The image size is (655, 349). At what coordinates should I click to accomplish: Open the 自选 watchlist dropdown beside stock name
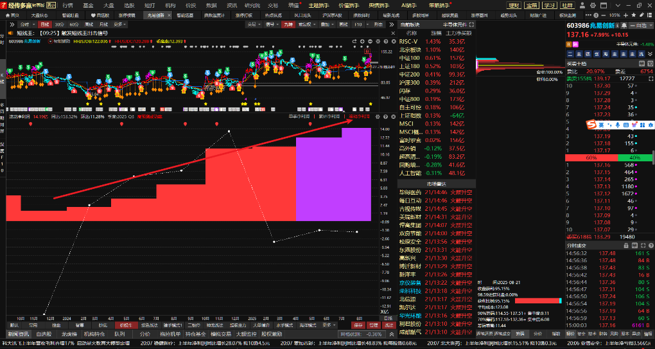pyautogui.click(x=641, y=26)
